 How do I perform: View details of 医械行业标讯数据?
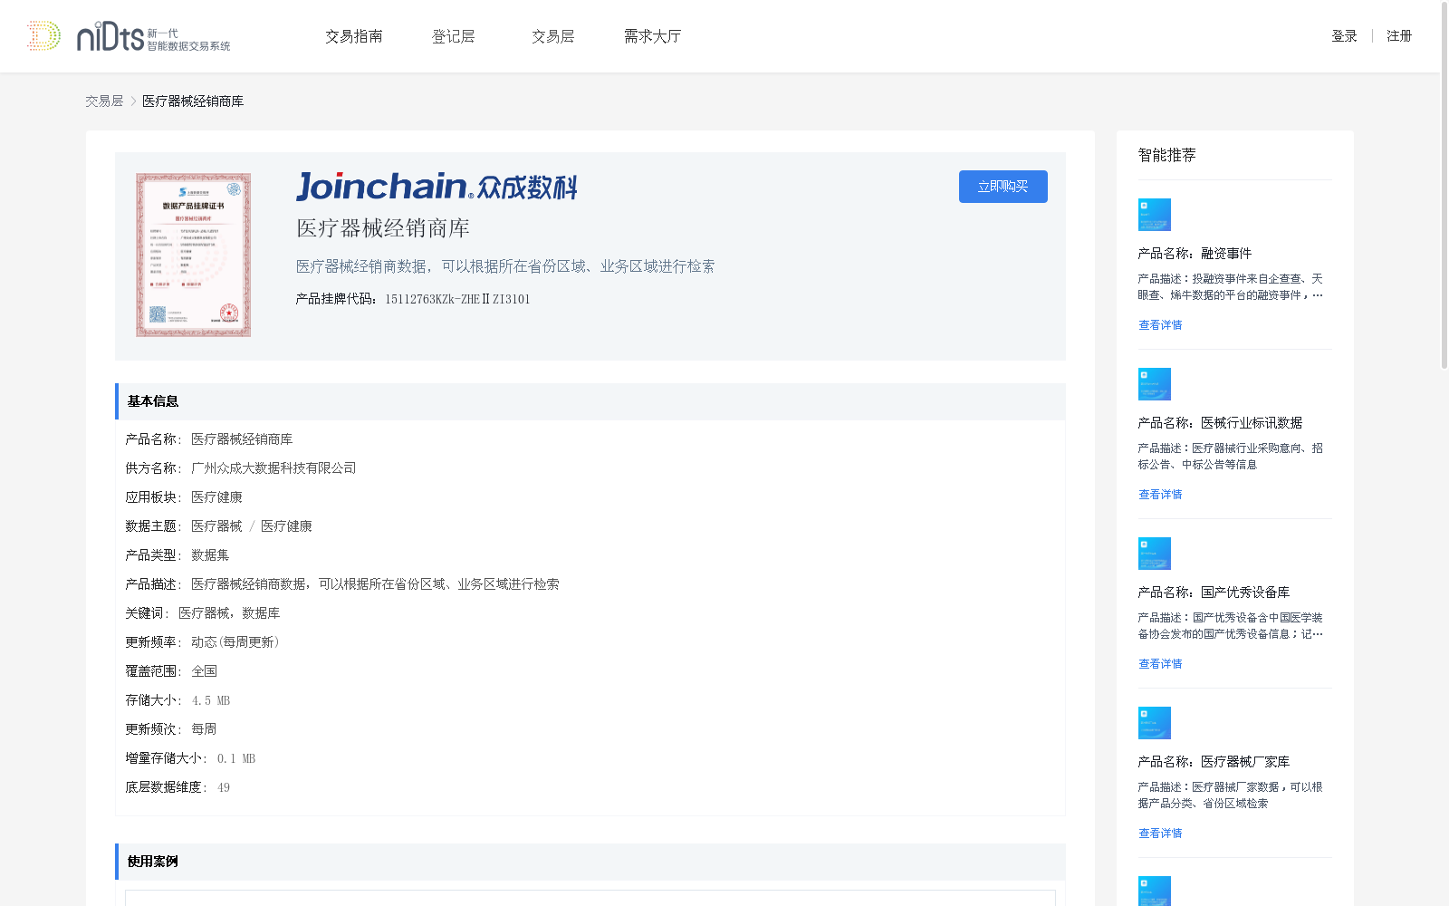tap(1160, 495)
